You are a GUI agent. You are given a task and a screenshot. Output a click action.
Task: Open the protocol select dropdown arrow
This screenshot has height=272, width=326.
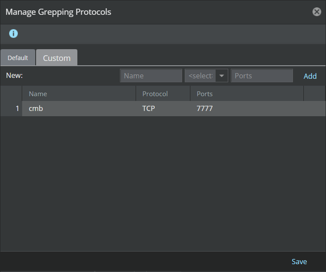pos(222,76)
